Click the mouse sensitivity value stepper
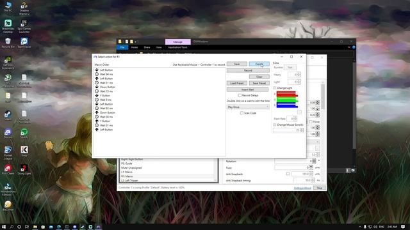410x230 pixels. click(x=302, y=130)
